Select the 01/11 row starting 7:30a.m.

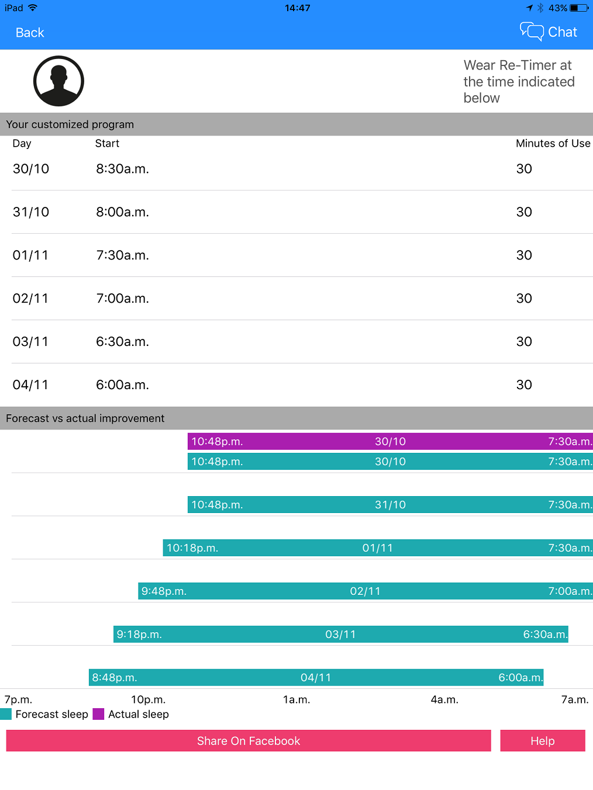[x=302, y=255]
